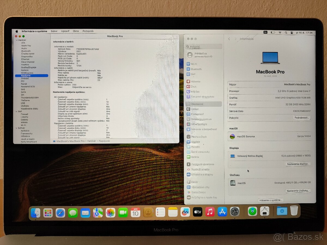327x245 pixels.
Task: Open App Store in the Dock
Action: pyautogui.click(x=222, y=212)
